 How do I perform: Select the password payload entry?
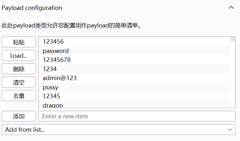[134, 51]
